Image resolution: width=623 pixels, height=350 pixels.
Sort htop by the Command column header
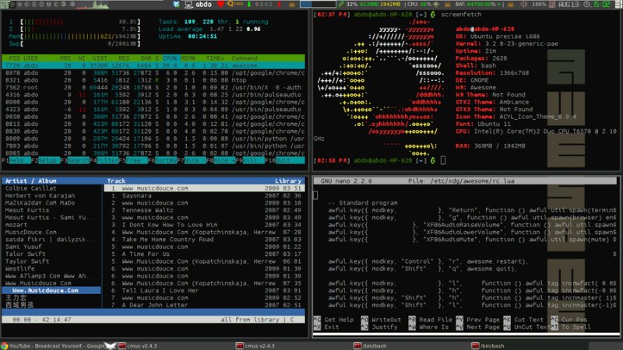245,58
